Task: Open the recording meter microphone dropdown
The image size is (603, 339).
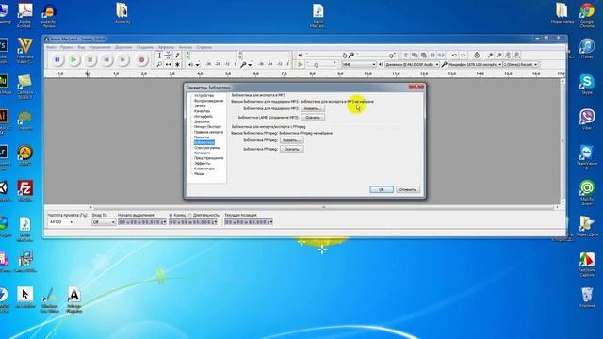Action: [x=250, y=65]
